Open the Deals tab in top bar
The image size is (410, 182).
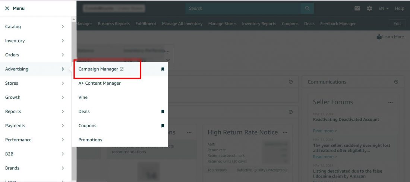(309, 23)
